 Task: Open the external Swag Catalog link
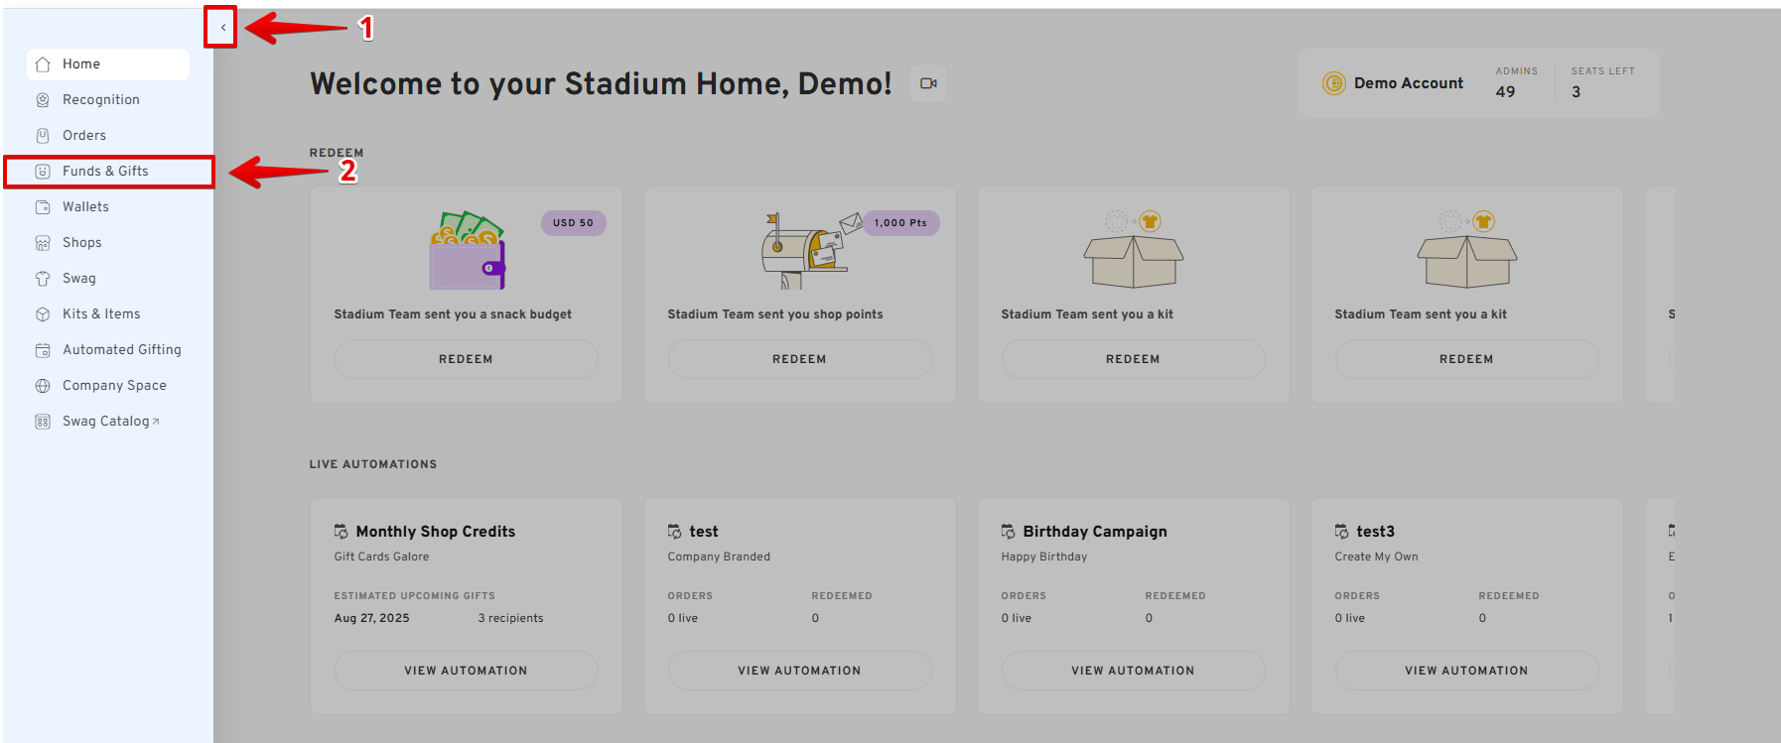tap(110, 422)
